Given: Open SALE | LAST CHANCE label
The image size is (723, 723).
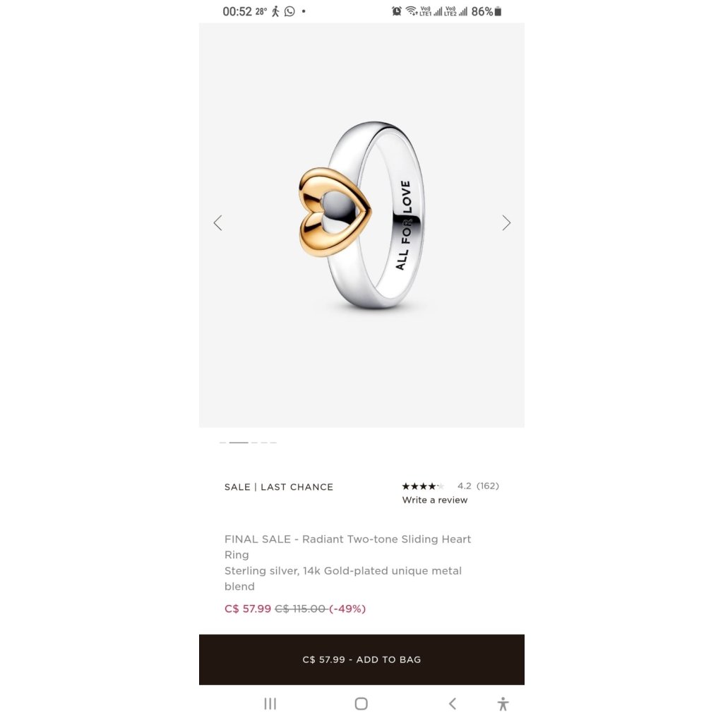Looking at the screenshot, I should pyautogui.click(x=278, y=487).
